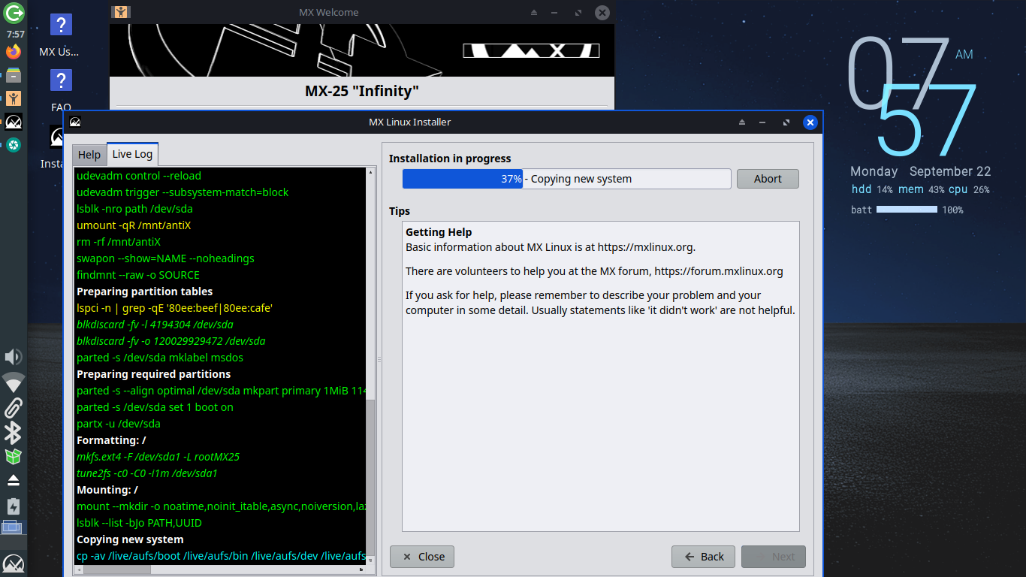Screen dimensions: 1026x577
Task: Open the MX start menu button
Action: pyautogui.click(x=13, y=563)
